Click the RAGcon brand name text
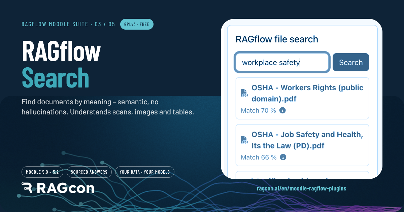Viewport: 404px width, 212px height. point(65,188)
